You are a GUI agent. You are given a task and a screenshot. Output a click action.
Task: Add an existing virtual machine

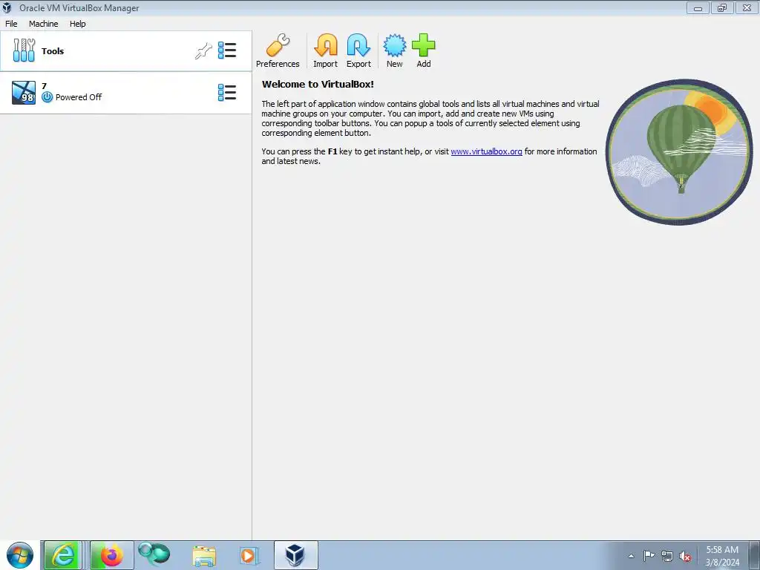424,51
